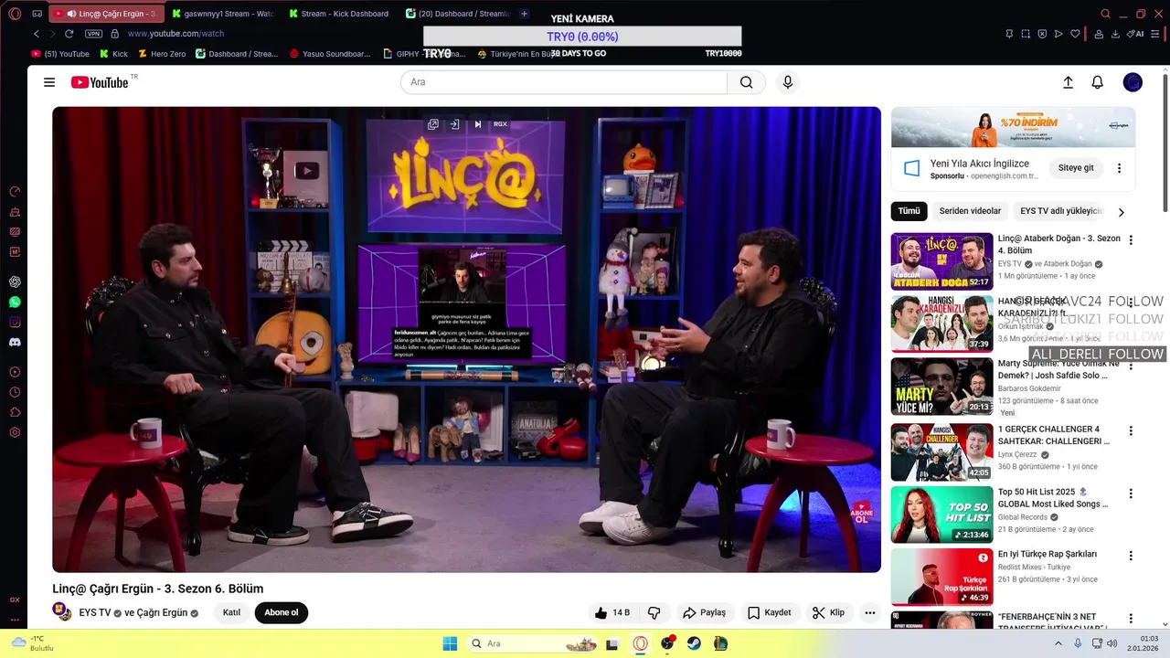Open the Opera sidebar history clock

point(15,392)
